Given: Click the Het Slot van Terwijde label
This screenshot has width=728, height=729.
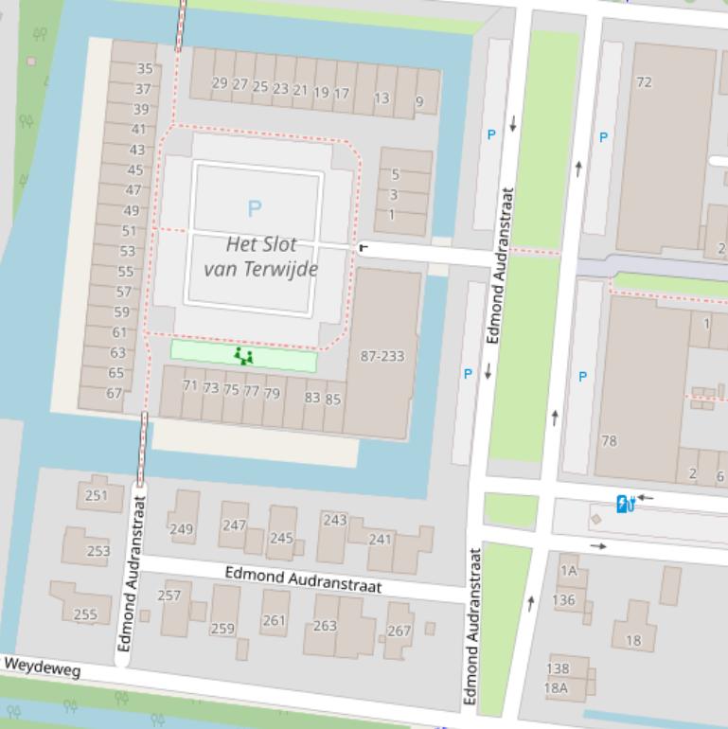Looking at the screenshot, I should 260,257.
